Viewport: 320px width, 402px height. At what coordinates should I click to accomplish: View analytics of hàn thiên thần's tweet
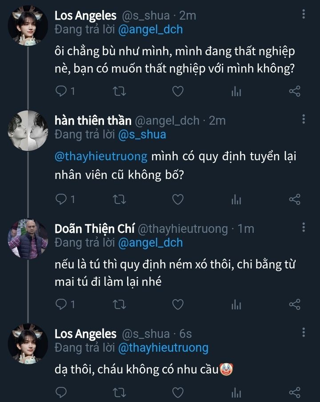pyautogui.click(x=236, y=199)
